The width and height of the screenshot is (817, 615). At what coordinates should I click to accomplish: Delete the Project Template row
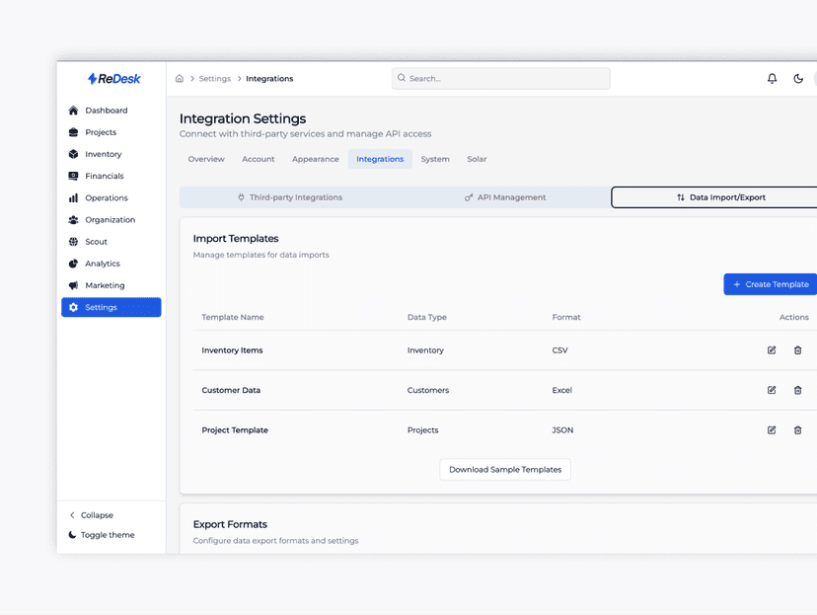tap(797, 430)
